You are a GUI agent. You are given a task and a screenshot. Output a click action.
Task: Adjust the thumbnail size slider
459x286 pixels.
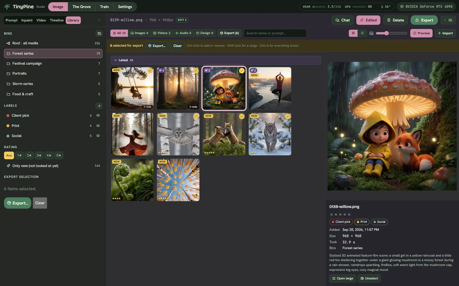point(391,33)
